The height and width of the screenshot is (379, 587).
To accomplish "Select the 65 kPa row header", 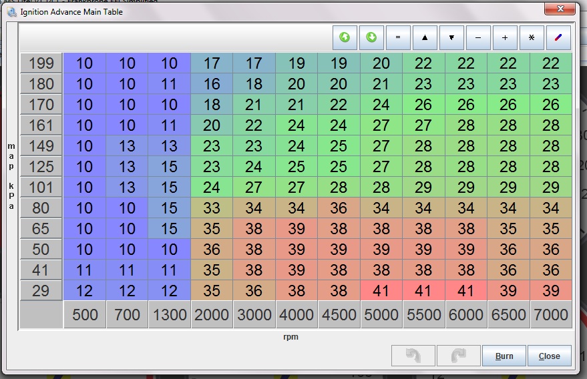I will [41, 229].
